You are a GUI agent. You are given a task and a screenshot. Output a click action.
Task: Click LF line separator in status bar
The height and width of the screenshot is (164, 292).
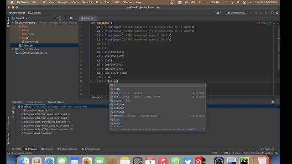click(221, 153)
